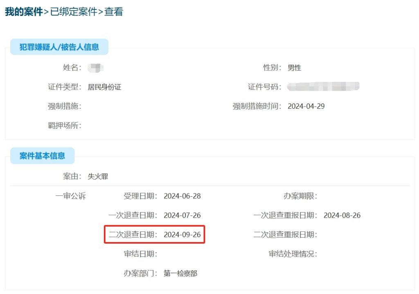419x294 pixels.
Task: Click the 受理日期 label
Action: (x=141, y=196)
